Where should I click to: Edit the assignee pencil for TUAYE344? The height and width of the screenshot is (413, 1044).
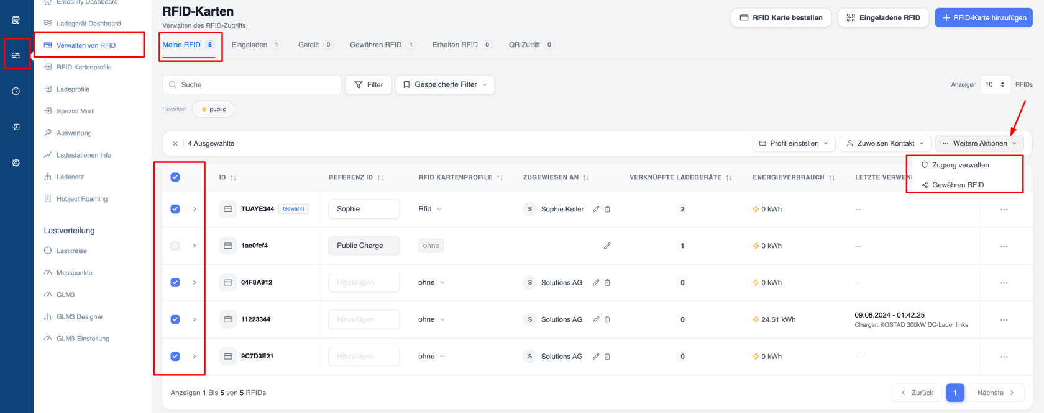(596, 209)
